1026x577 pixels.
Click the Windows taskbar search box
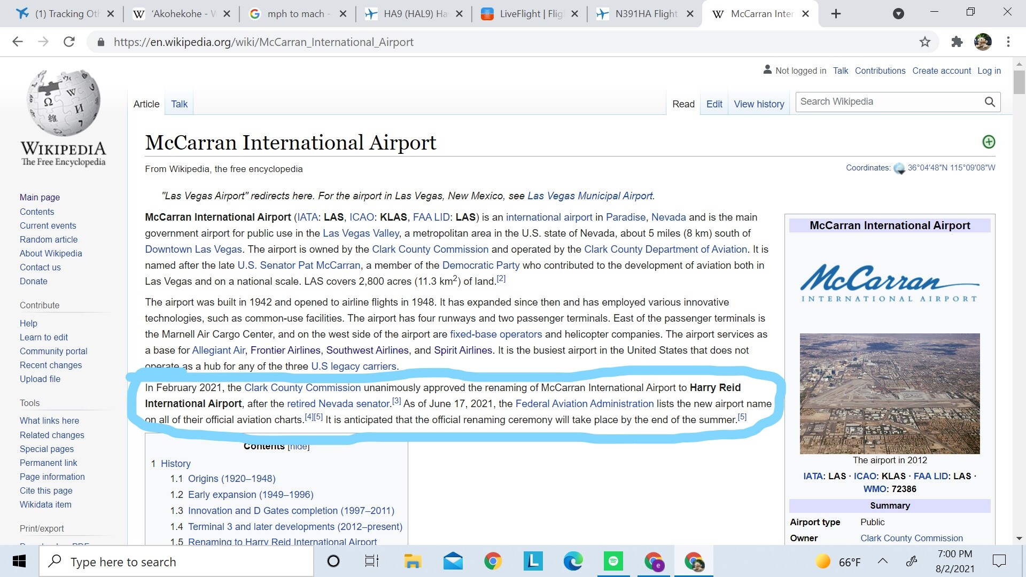pyautogui.click(x=176, y=562)
